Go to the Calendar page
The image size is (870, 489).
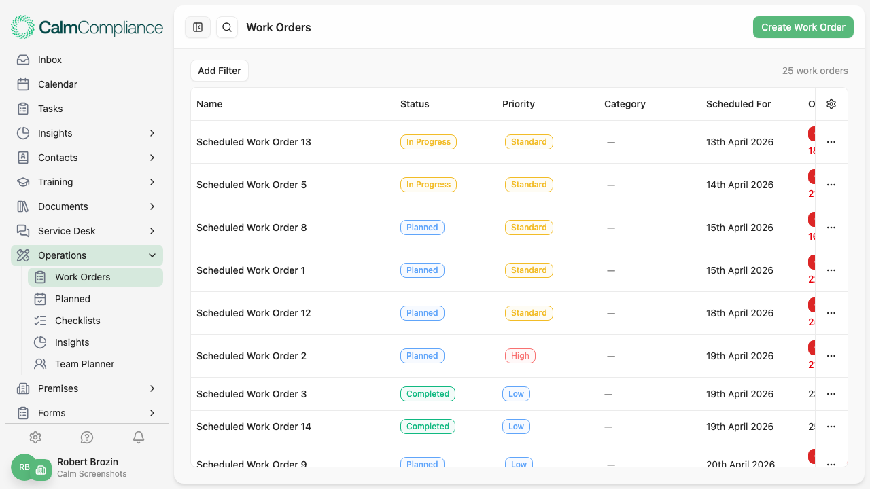87,84
